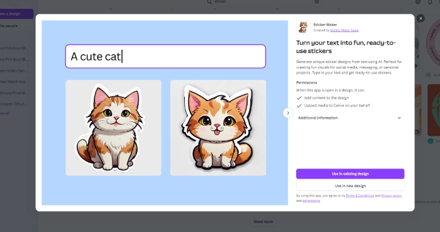Select the right cat sticker image
Viewport: 440px width, 232px height.
218,128
